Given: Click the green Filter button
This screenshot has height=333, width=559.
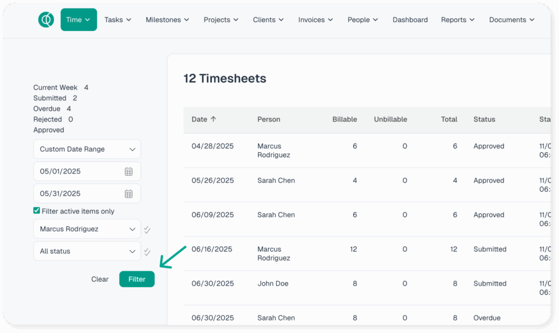Looking at the screenshot, I should (x=136, y=279).
